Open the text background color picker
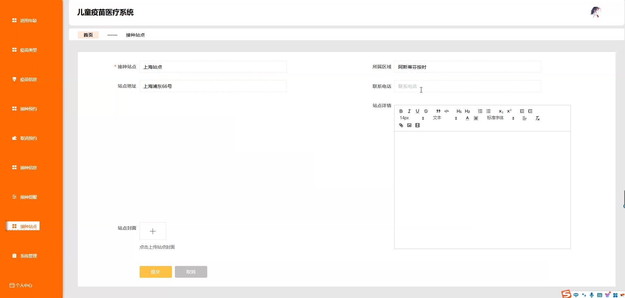 pyautogui.click(x=476, y=118)
